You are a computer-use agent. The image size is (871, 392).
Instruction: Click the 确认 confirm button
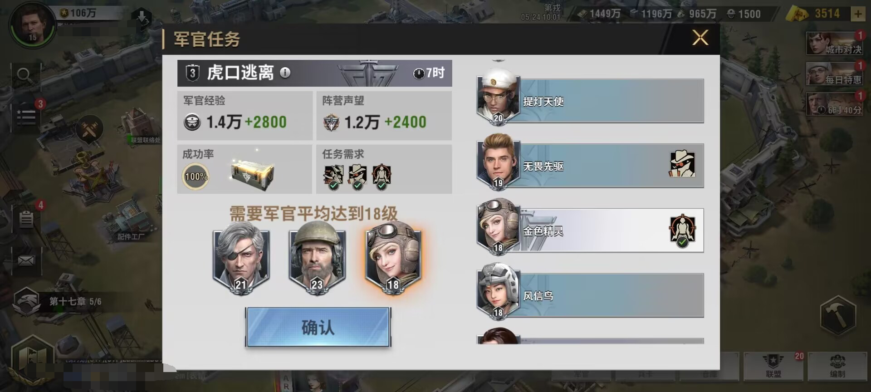(x=318, y=327)
